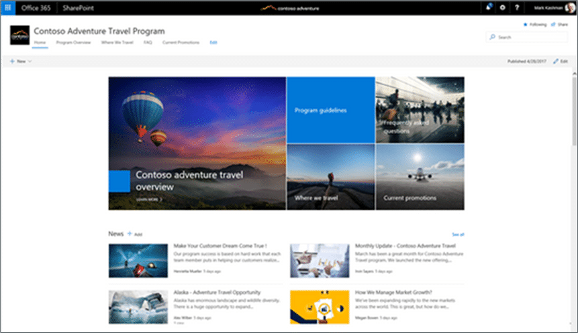Click the help question mark icon

pos(517,8)
